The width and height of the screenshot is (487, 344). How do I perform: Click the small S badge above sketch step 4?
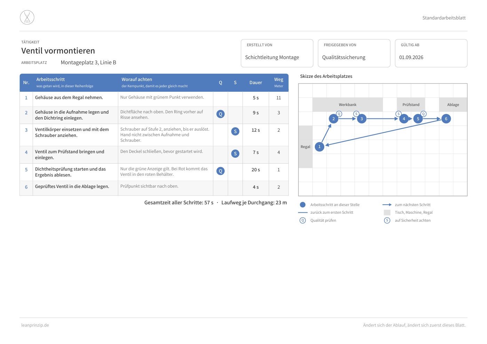[399, 114]
